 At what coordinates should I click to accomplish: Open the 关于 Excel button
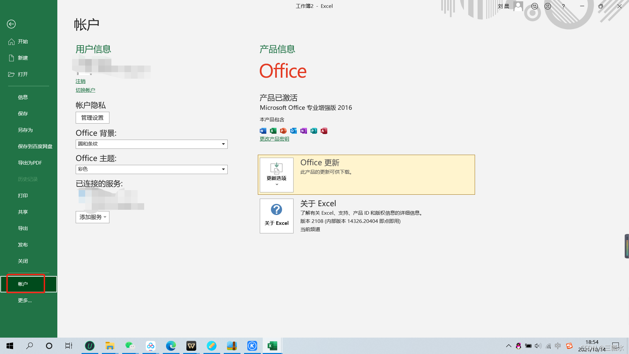276,216
